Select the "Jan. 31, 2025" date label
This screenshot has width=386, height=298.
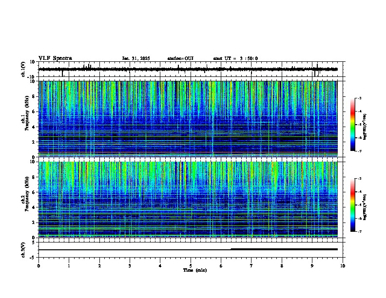coord(136,58)
